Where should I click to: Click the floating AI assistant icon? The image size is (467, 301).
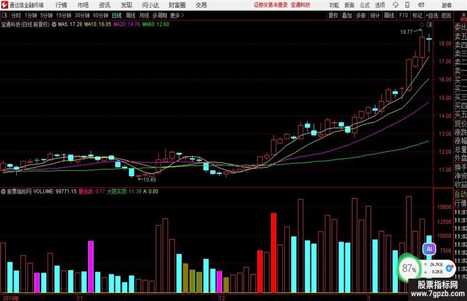[x=429, y=249]
